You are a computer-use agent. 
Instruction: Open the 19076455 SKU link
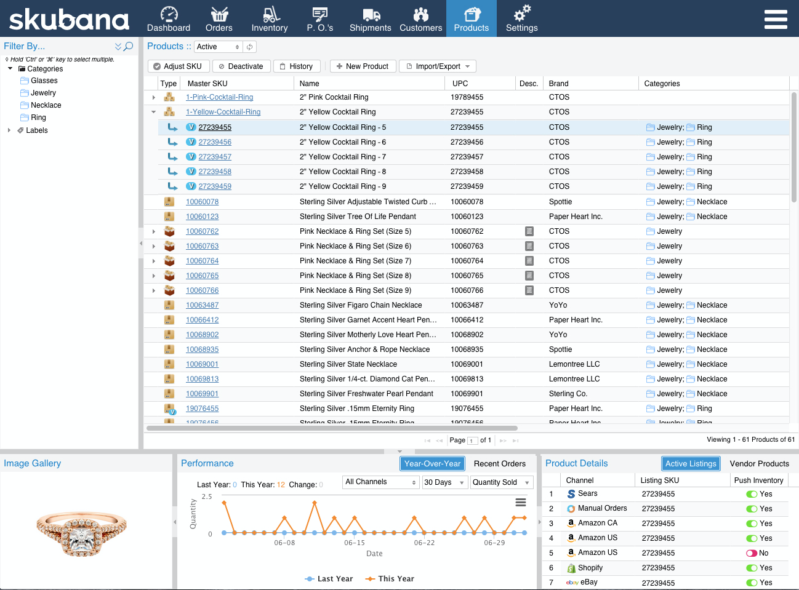[x=202, y=409]
